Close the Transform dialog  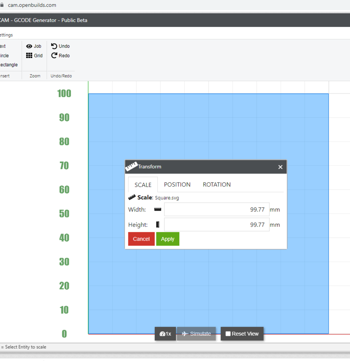click(x=280, y=167)
